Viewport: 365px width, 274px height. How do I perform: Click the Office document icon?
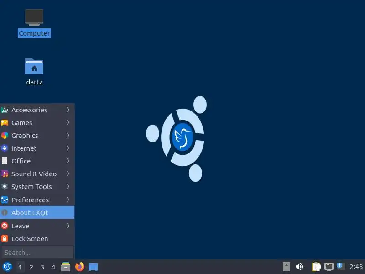5,161
